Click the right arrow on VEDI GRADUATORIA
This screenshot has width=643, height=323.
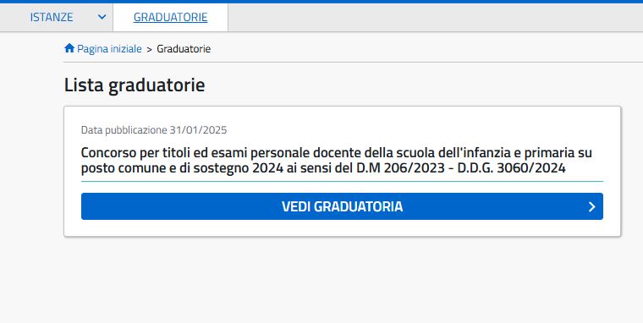(591, 206)
